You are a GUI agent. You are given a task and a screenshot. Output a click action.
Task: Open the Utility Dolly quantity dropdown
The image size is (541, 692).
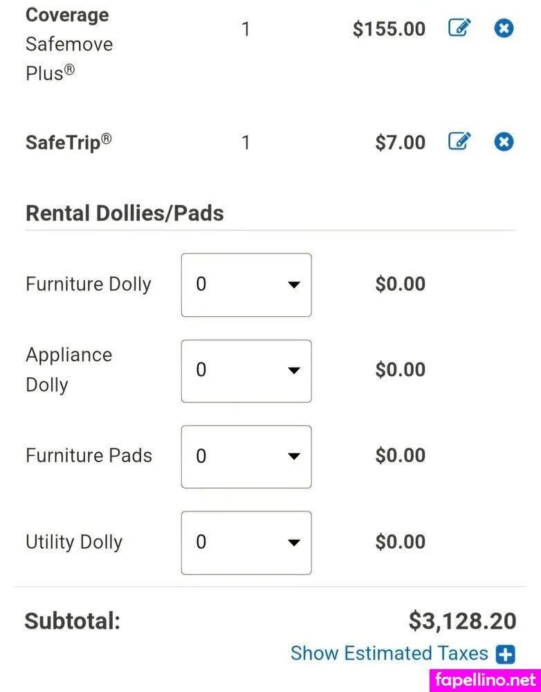(246, 542)
